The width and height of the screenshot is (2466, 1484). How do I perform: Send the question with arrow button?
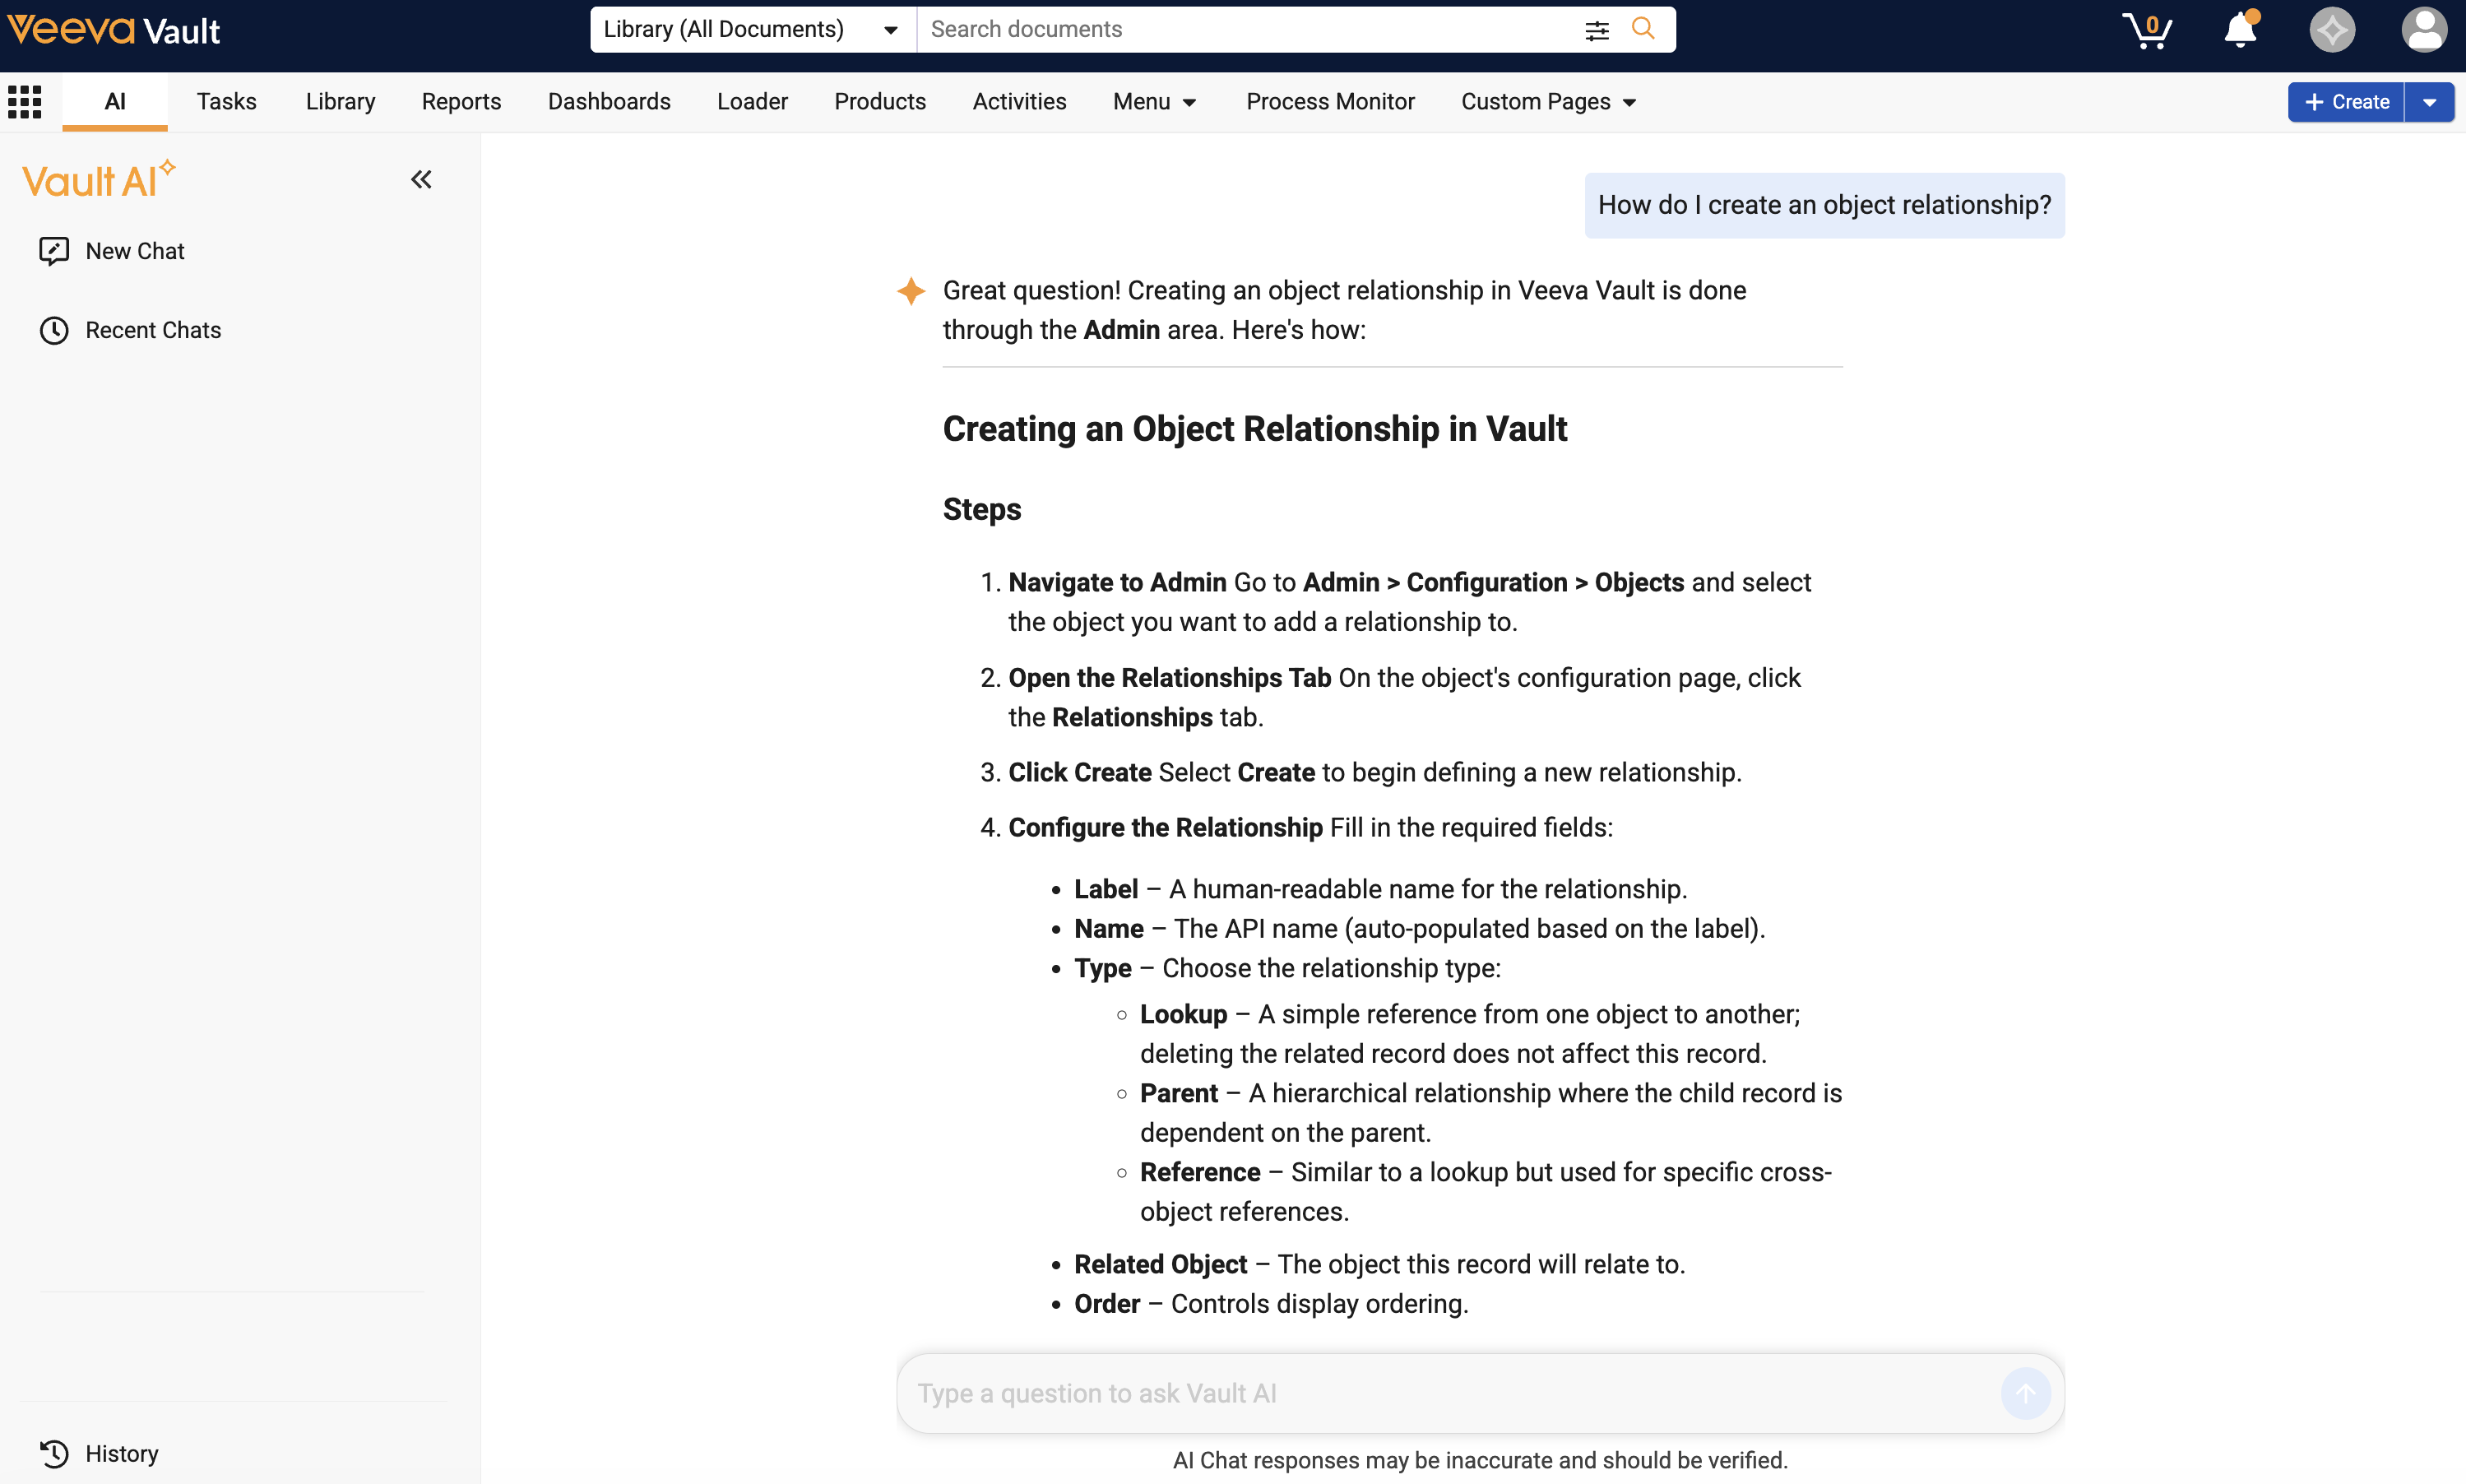[x=2025, y=1393]
